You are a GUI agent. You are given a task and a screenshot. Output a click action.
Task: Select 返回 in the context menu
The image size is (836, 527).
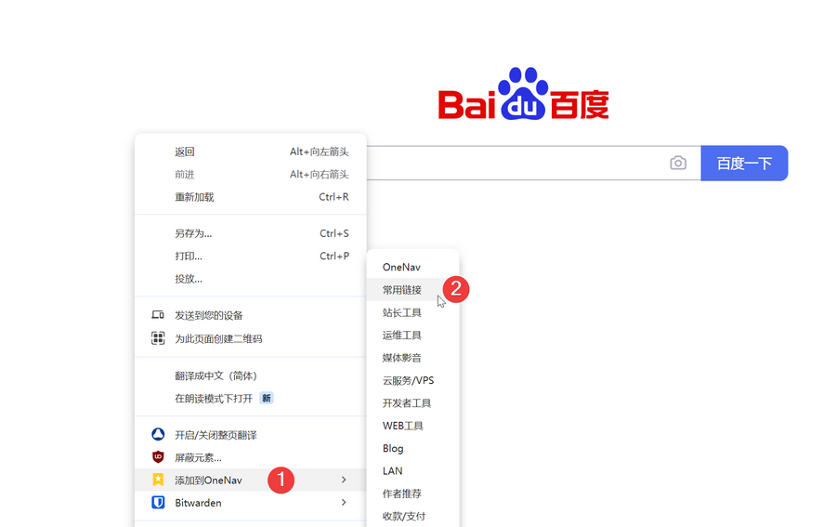pyautogui.click(x=251, y=152)
